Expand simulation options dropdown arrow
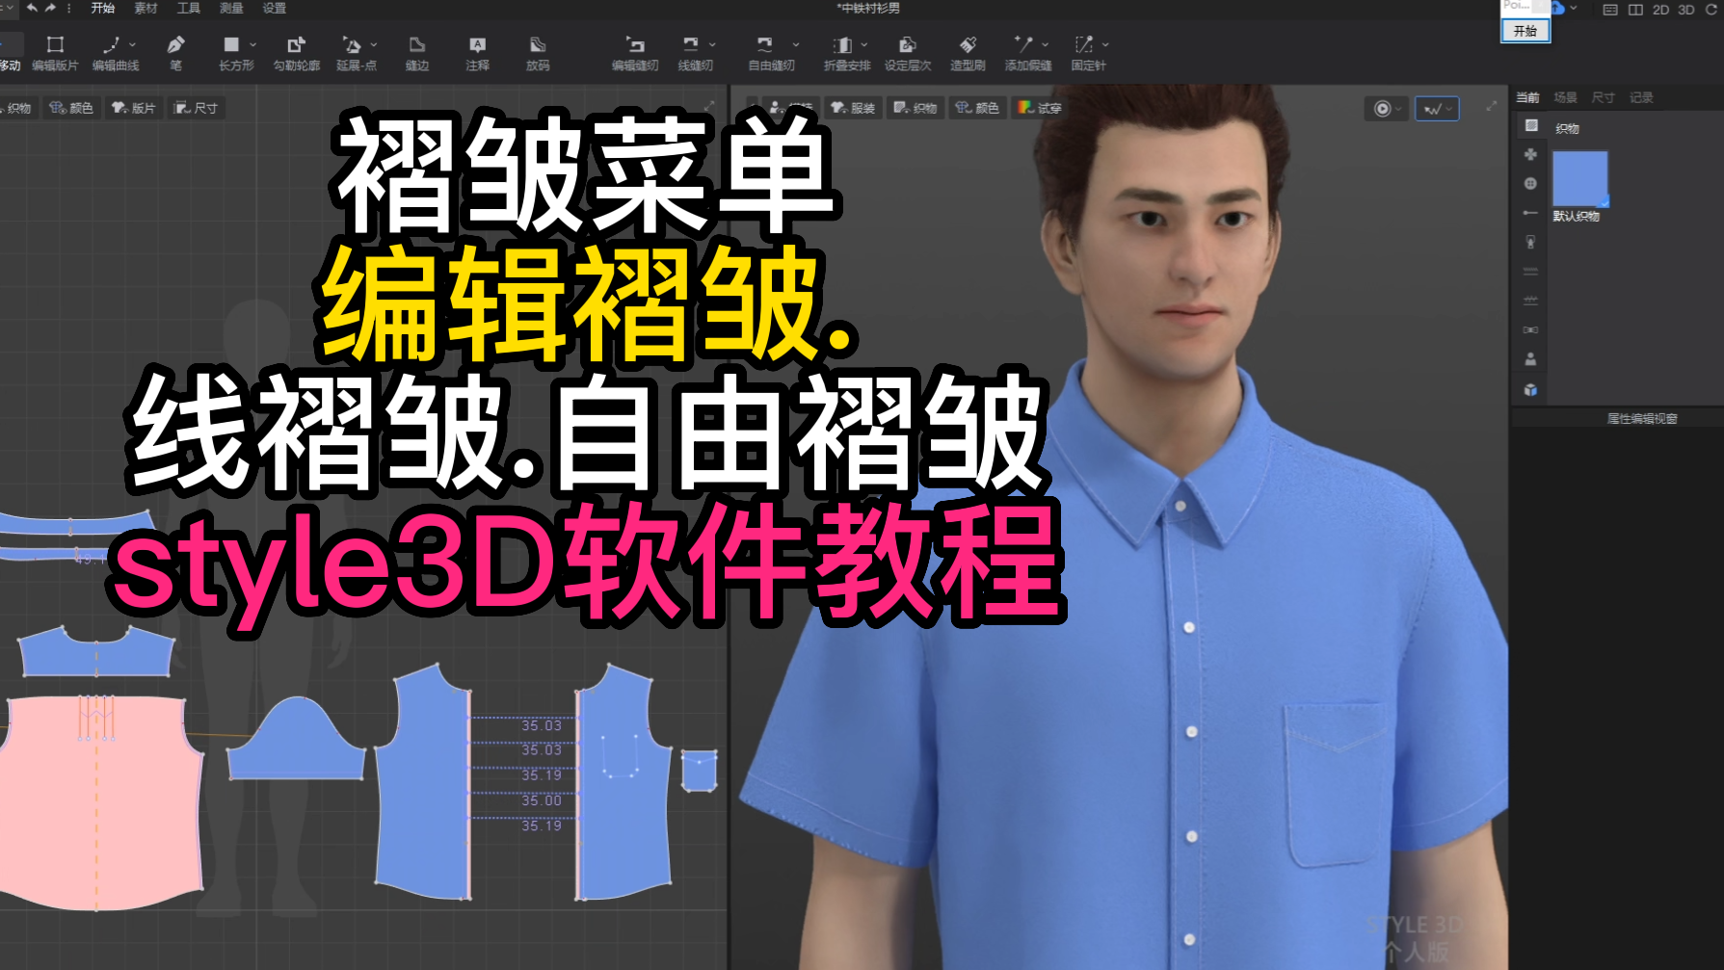The image size is (1724, 970). (1398, 109)
